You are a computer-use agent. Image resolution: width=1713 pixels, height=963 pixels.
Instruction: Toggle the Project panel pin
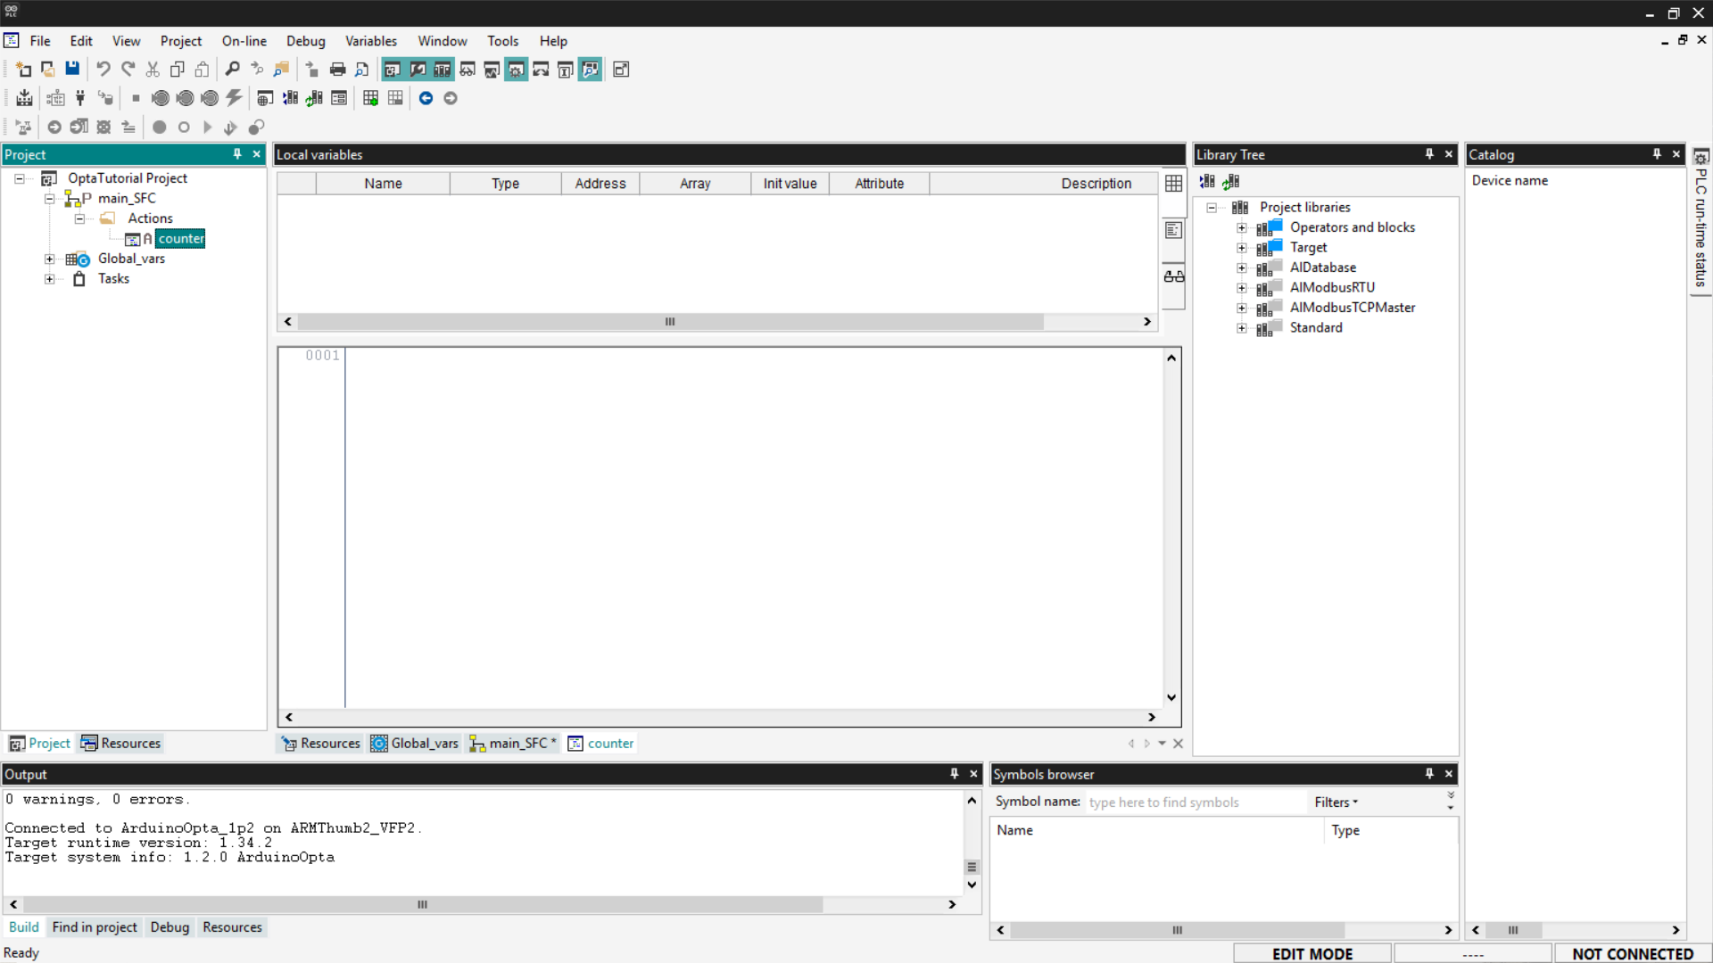tap(237, 154)
